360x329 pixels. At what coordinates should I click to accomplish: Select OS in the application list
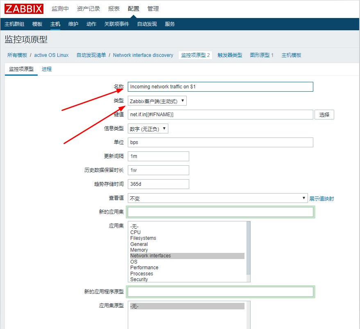(x=187, y=262)
